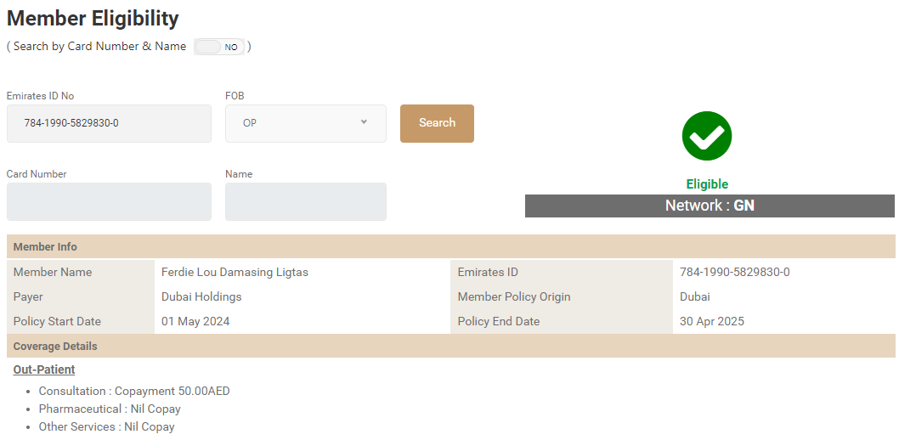Click the Out-Patient underlined heading

pos(44,369)
